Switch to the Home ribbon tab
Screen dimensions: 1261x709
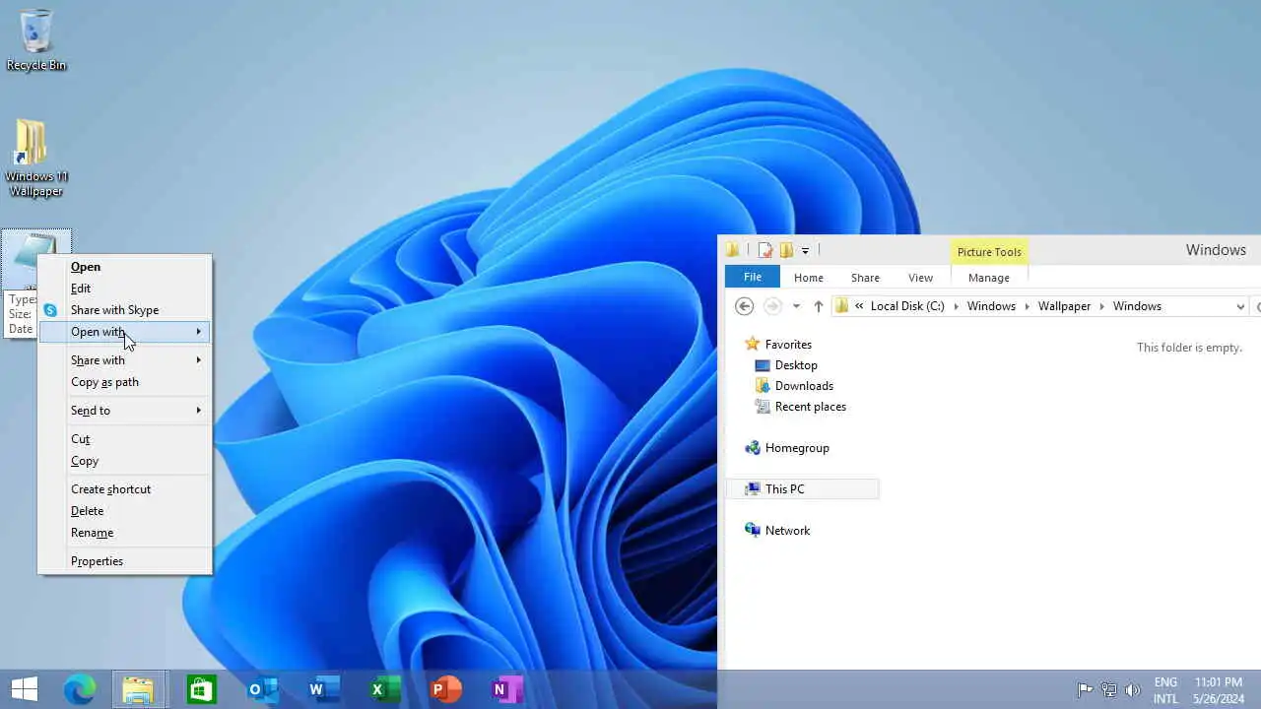coord(809,278)
